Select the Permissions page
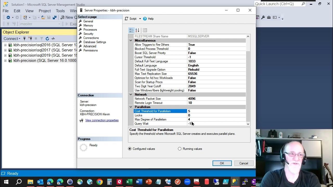 click(x=90, y=50)
